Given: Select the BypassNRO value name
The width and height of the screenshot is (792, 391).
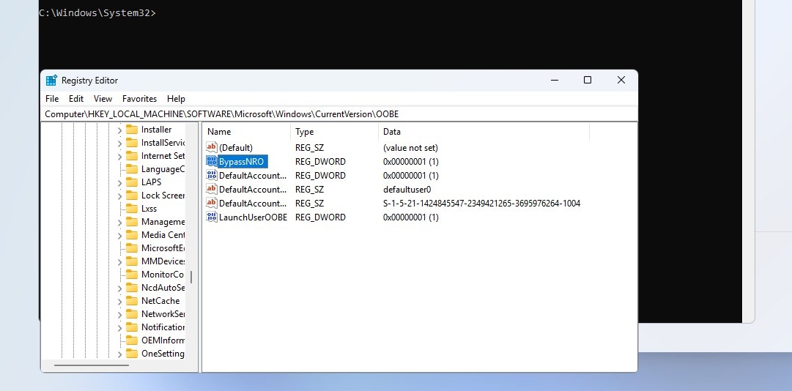Looking at the screenshot, I should point(241,161).
